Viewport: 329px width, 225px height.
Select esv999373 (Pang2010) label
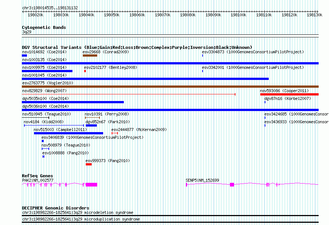(108, 161)
